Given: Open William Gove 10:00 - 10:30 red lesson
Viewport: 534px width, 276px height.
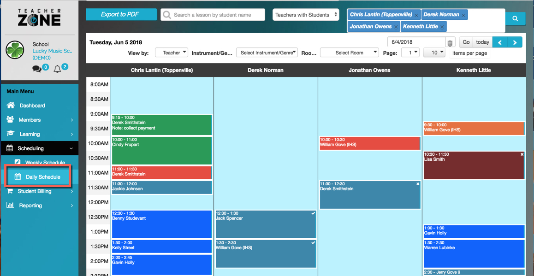Looking at the screenshot, I should (370, 143).
